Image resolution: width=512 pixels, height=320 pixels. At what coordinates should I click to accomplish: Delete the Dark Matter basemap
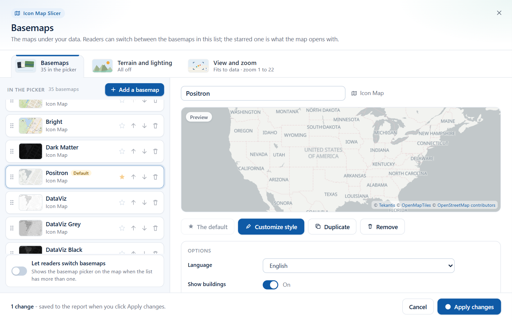pyautogui.click(x=155, y=151)
